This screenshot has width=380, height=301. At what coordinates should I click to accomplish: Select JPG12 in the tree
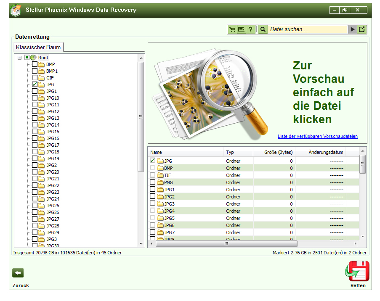coord(53,112)
